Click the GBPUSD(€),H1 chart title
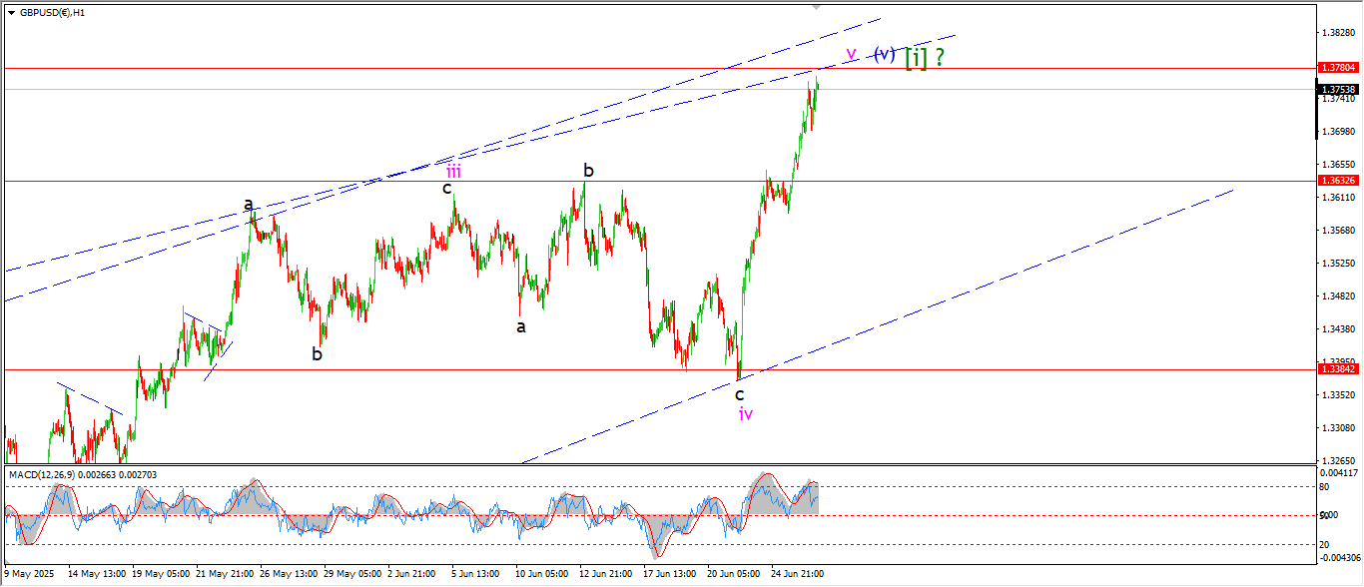The image size is (1364, 587). click(52, 13)
